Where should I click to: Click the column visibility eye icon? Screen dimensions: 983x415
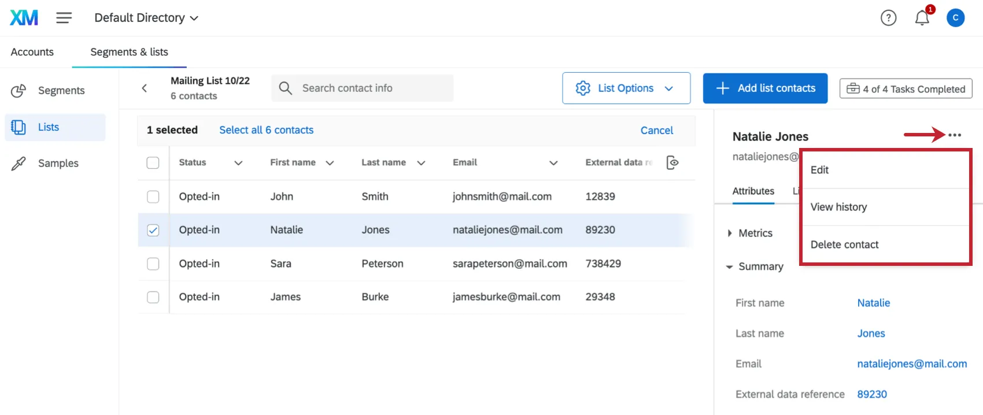[x=672, y=163]
